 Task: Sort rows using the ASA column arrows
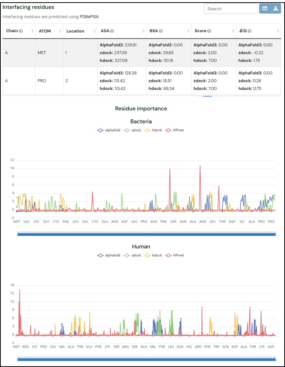(x=143, y=31)
